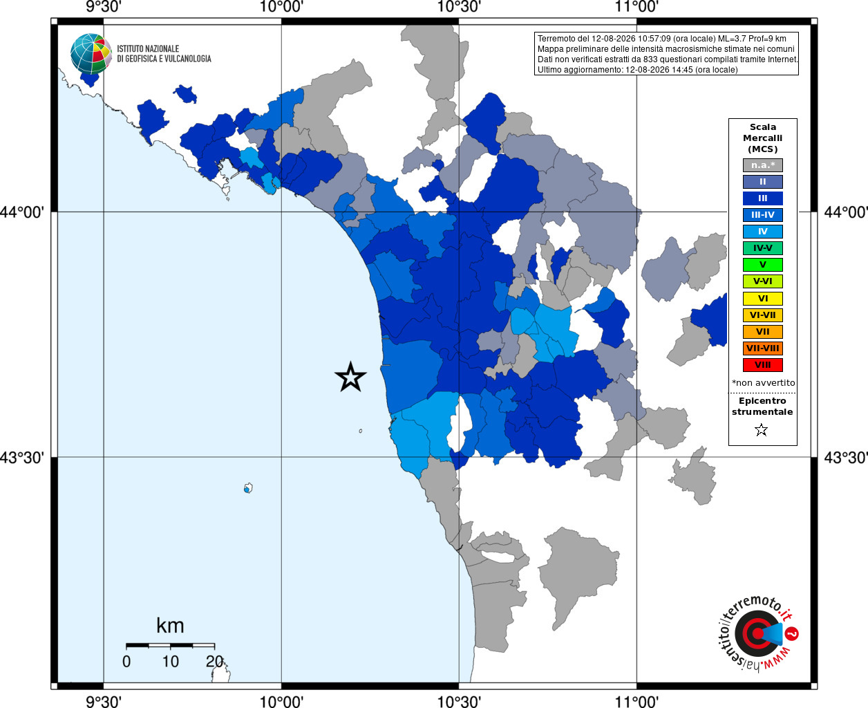Viewport: 868px width, 708px height.
Task: Select the n.a.* gray legend swatch
Action: [763, 165]
